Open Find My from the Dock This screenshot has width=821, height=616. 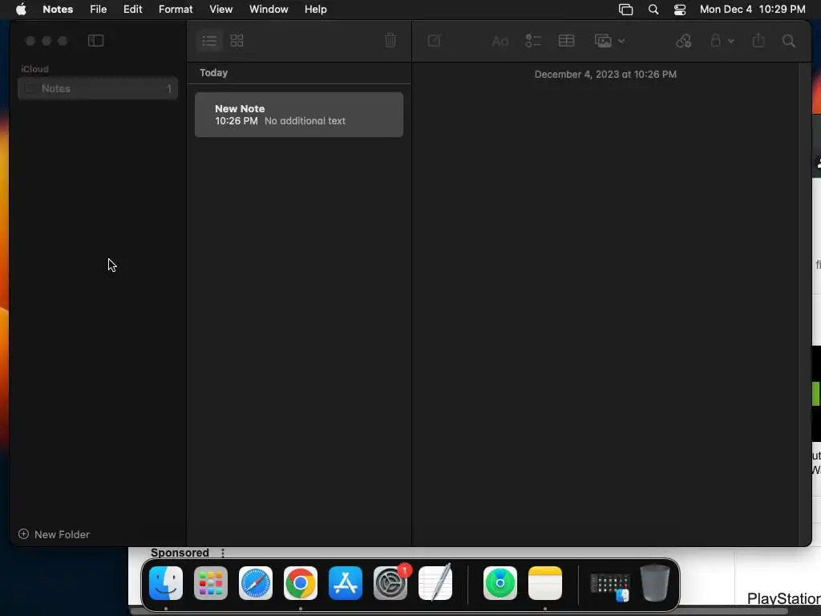pyautogui.click(x=500, y=583)
